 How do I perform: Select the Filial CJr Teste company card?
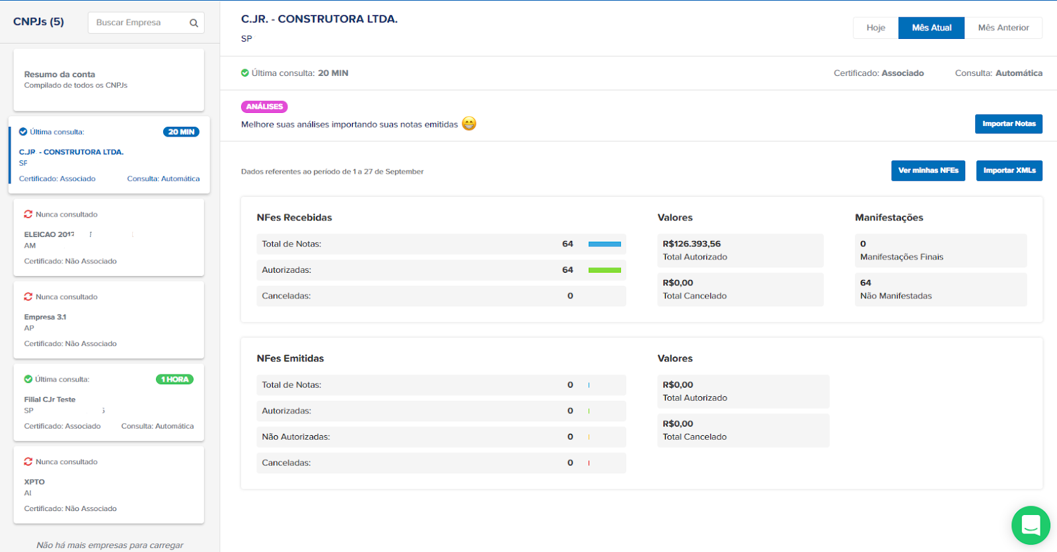tap(109, 403)
